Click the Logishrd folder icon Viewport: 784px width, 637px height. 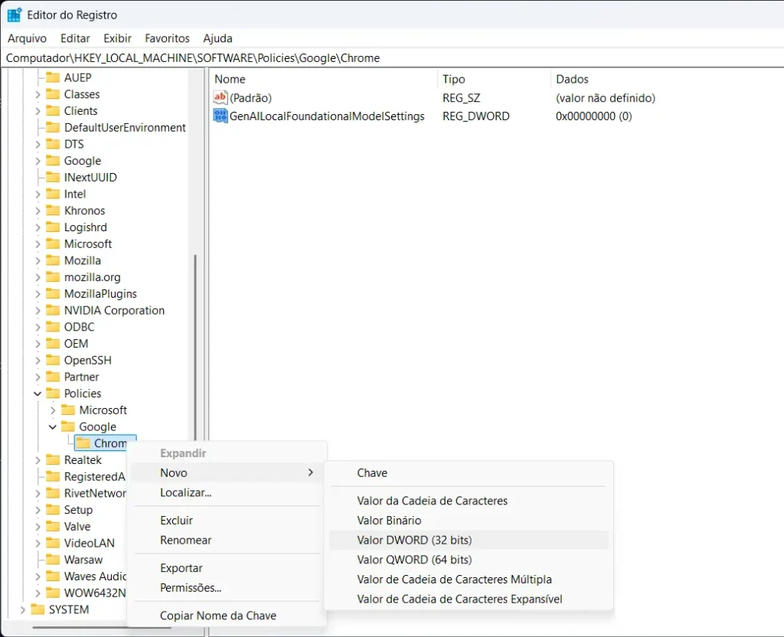53,227
